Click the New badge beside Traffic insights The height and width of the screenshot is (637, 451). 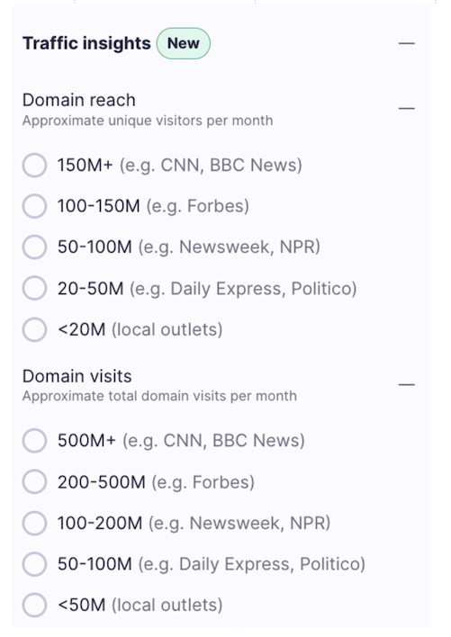[184, 43]
